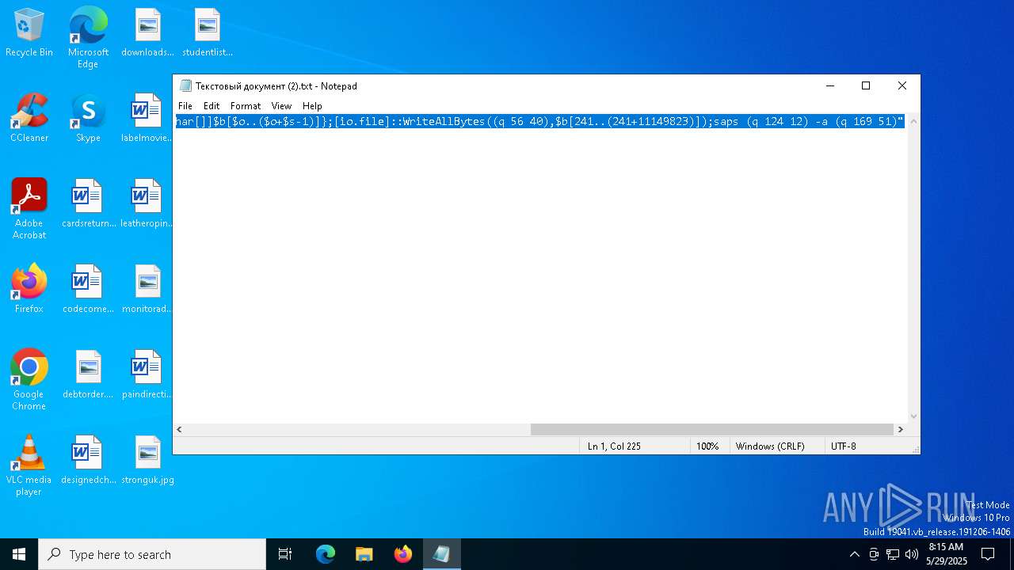Click the '100%' zoom status entry

tap(707, 446)
